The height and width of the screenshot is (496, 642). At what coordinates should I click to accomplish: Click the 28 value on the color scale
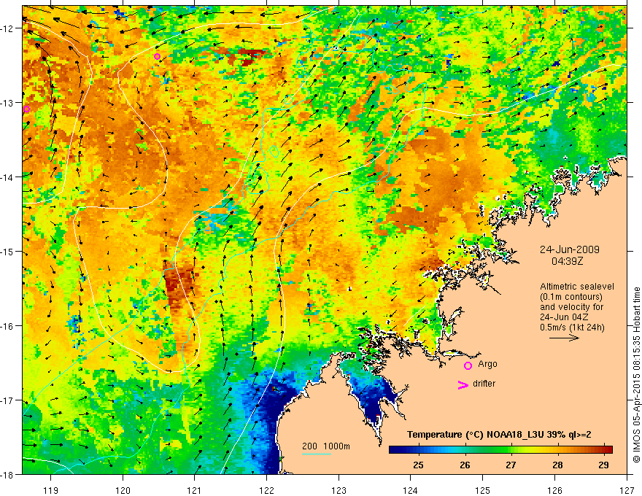(557, 465)
